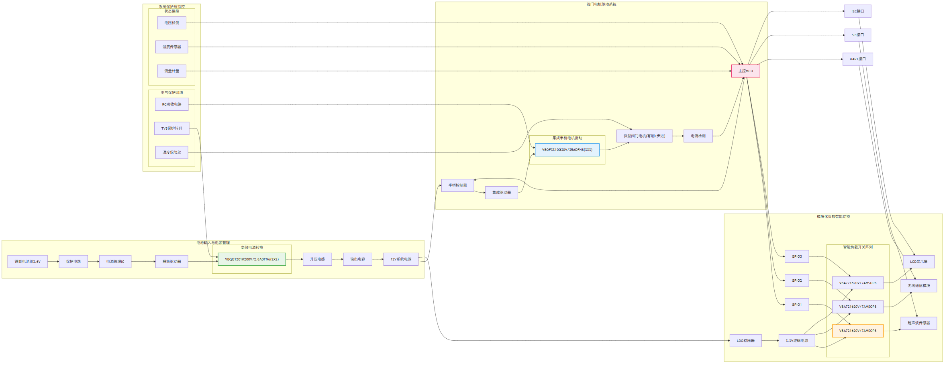951x366 pixels.
Task: Click the I2C接口 node
Action: click(858, 11)
